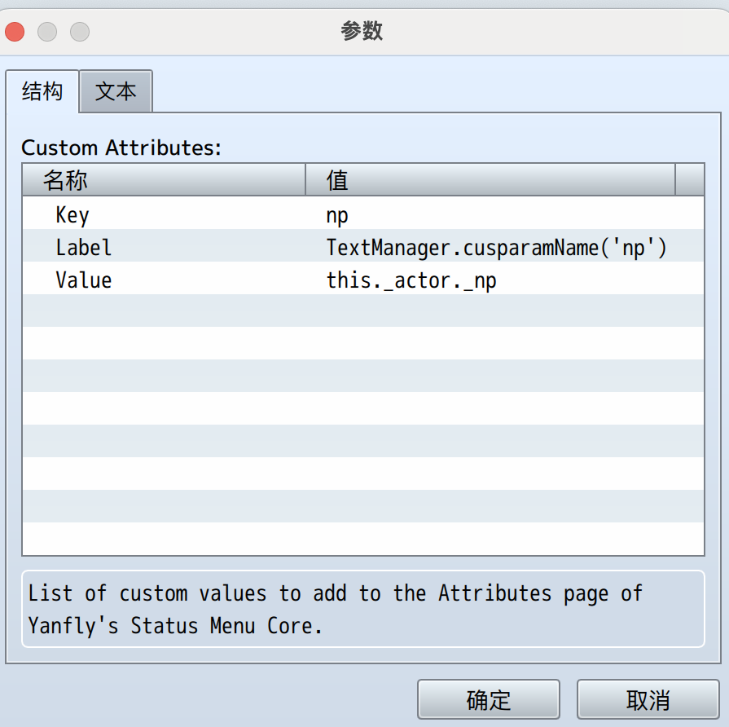Click the 名称 column header
This screenshot has height=727, width=729.
pos(164,180)
